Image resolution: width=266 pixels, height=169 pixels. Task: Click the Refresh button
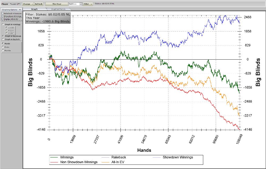[39, 4]
